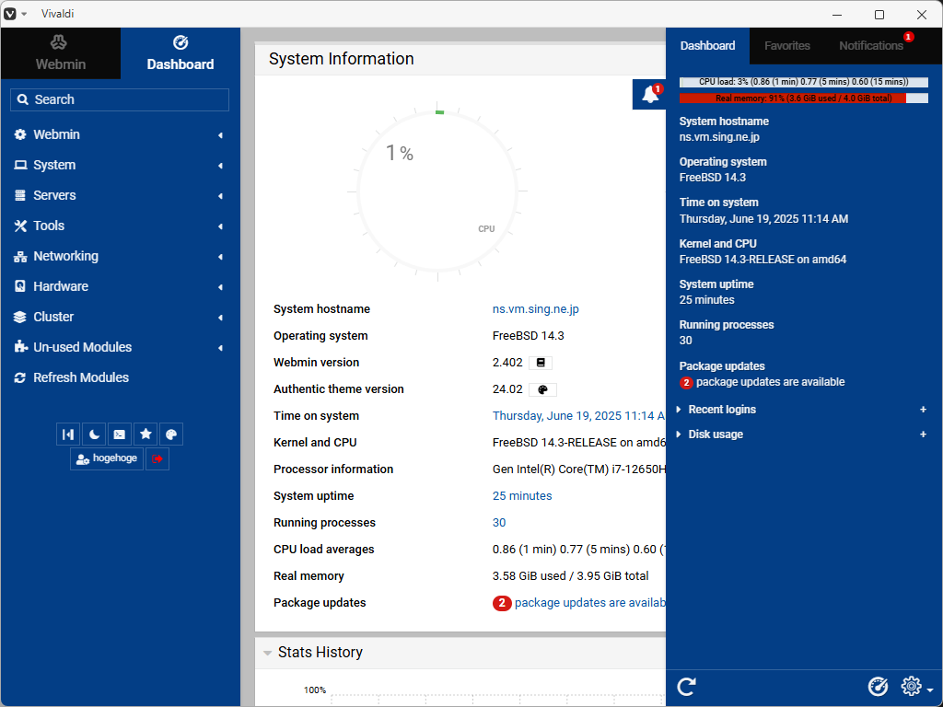943x707 pixels.
Task: Collapse the navigation menu with the sidebar icon
Action: pos(68,435)
